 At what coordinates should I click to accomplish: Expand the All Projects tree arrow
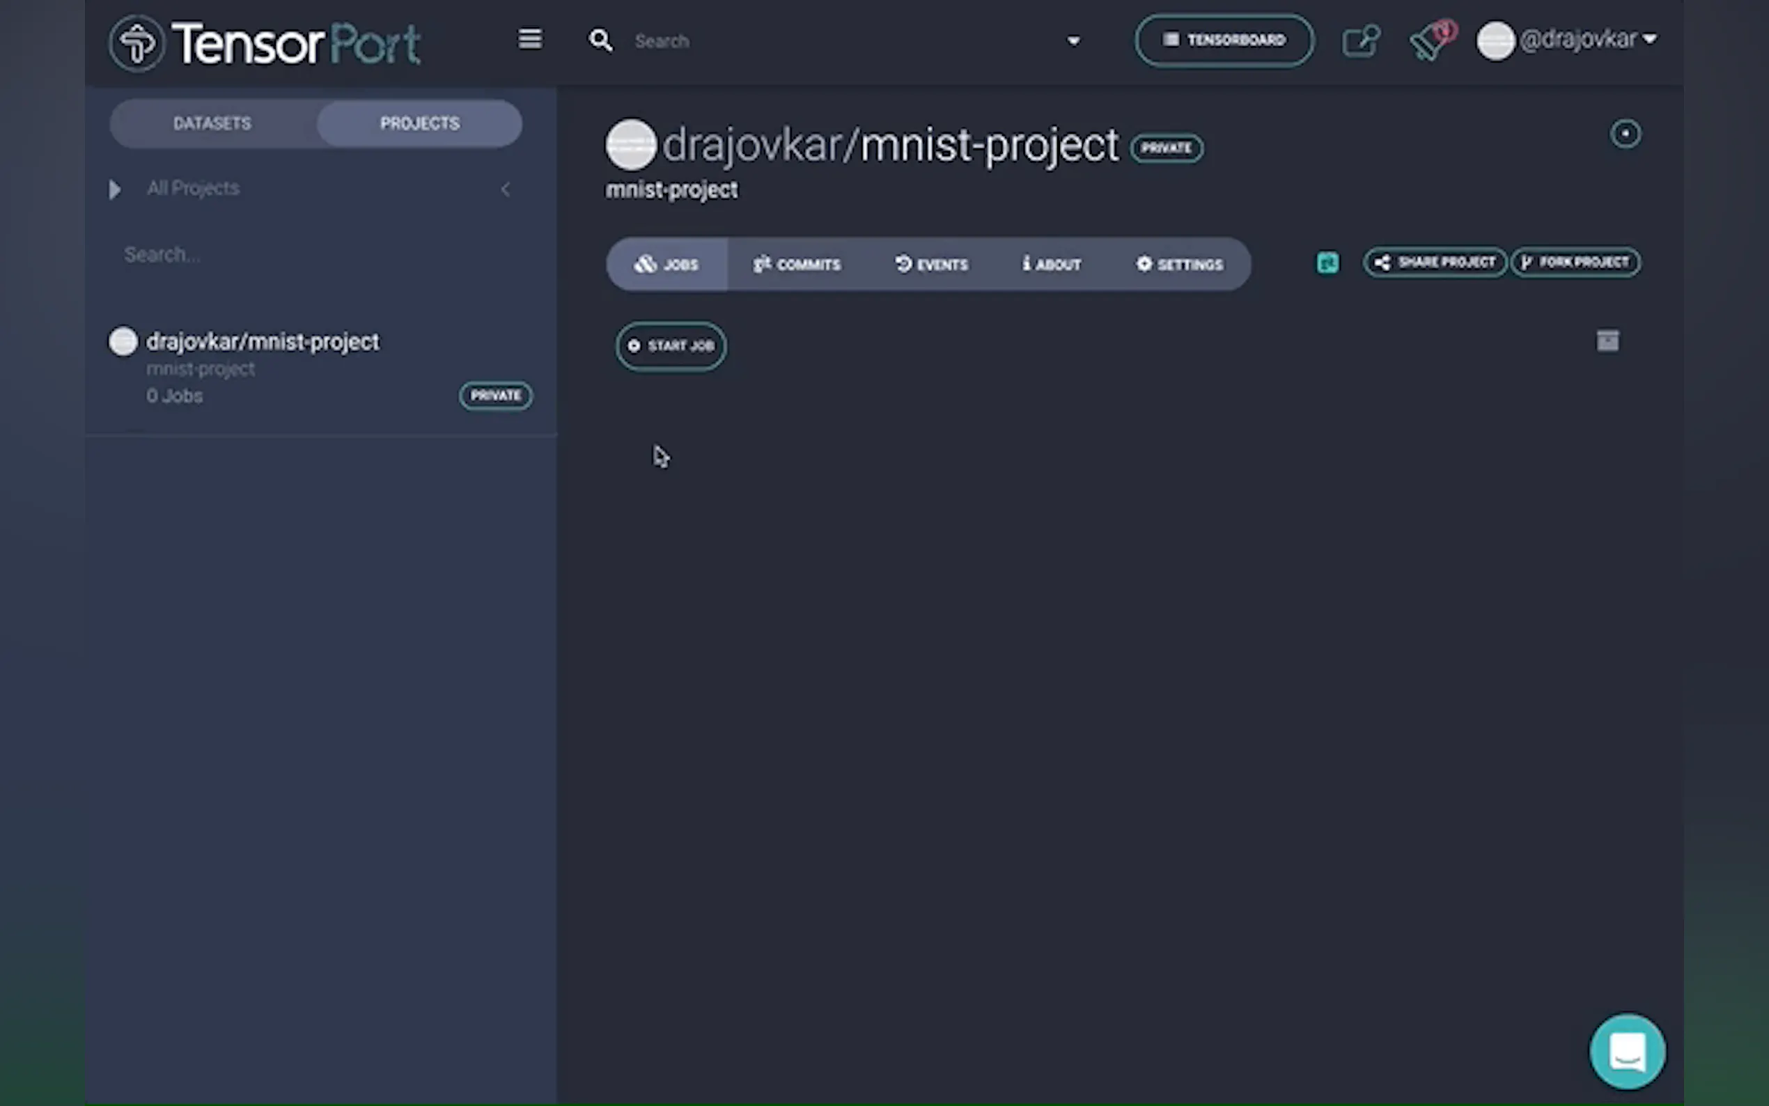click(x=115, y=189)
